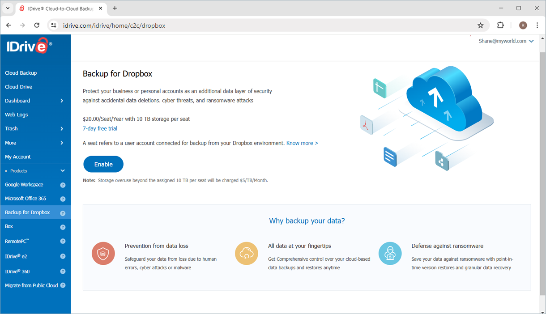
Task: Go forward in browser history
Action: coord(22,25)
